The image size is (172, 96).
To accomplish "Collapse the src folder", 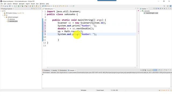I will point(3,15).
